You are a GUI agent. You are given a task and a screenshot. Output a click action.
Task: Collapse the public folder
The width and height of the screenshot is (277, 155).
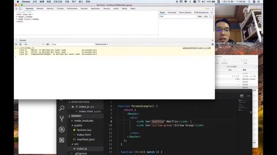pyautogui.click(x=77, y=125)
